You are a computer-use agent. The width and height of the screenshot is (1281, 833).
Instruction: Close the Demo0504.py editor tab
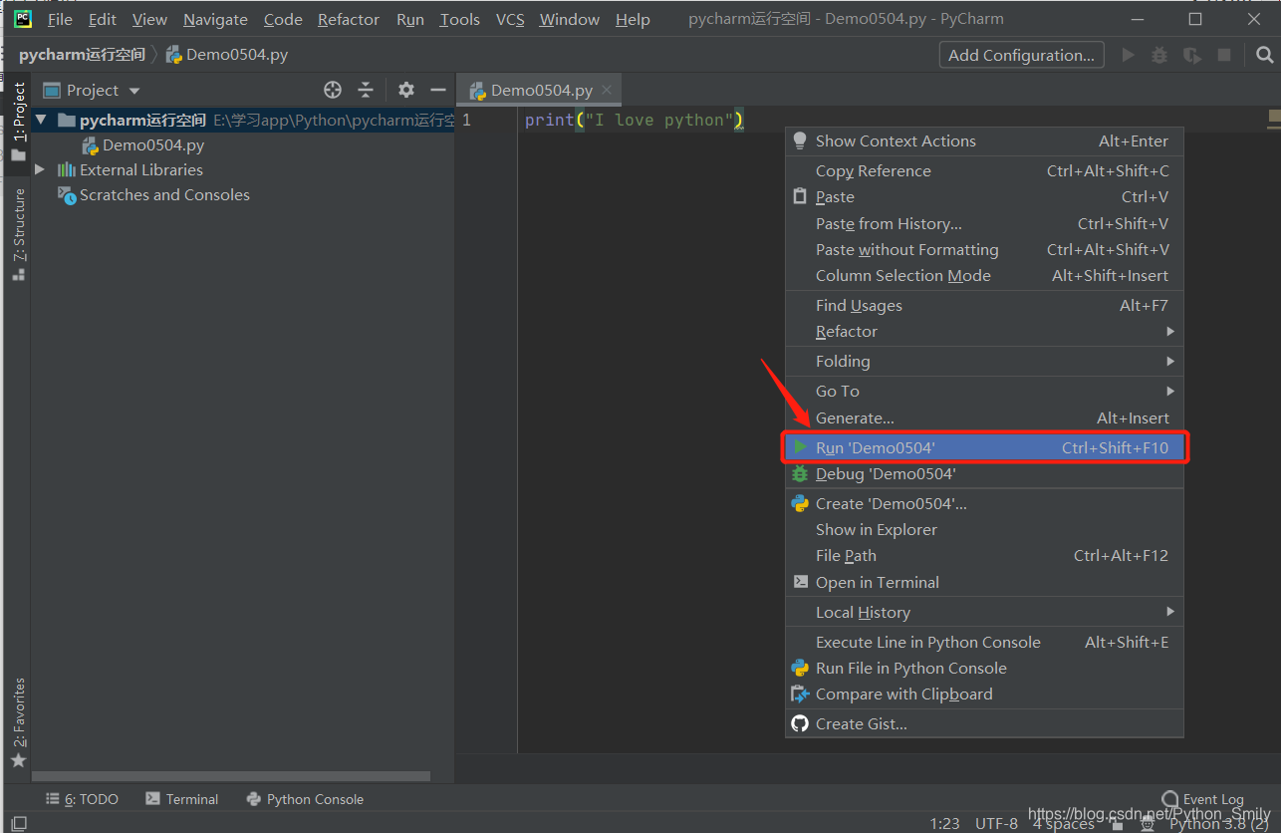[x=607, y=90]
